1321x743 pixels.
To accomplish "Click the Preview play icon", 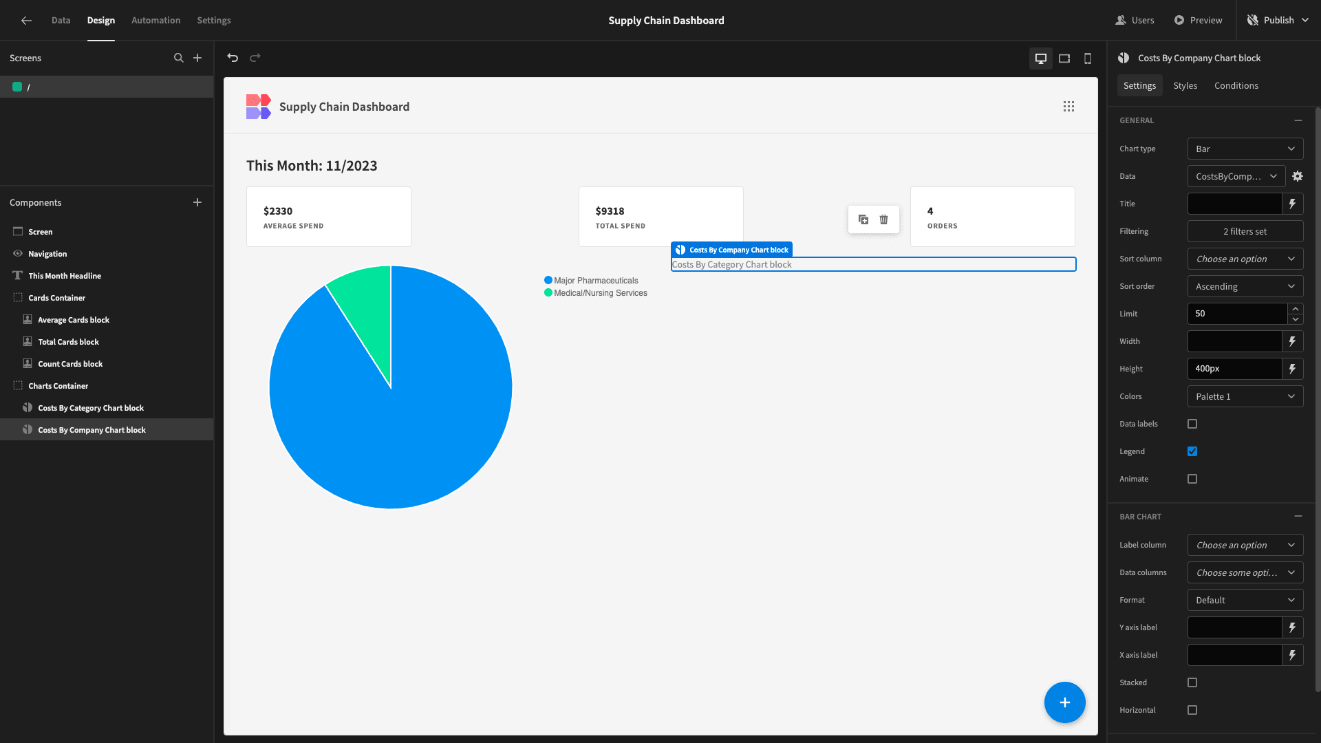I will tap(1179, 21).
